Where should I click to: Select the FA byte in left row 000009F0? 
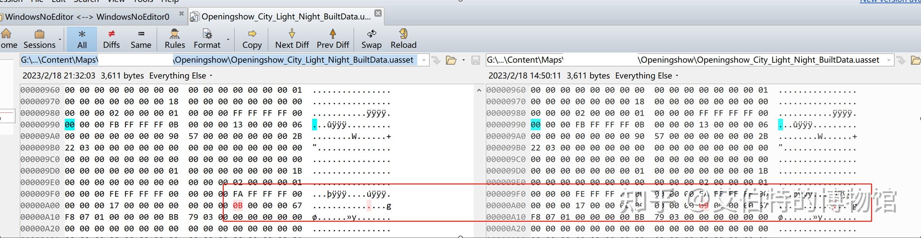[237, 194]
